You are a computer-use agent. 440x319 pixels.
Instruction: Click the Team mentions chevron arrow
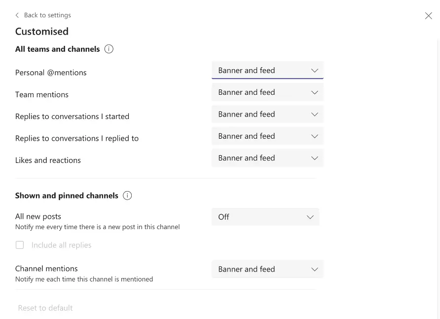pos(314,92)
